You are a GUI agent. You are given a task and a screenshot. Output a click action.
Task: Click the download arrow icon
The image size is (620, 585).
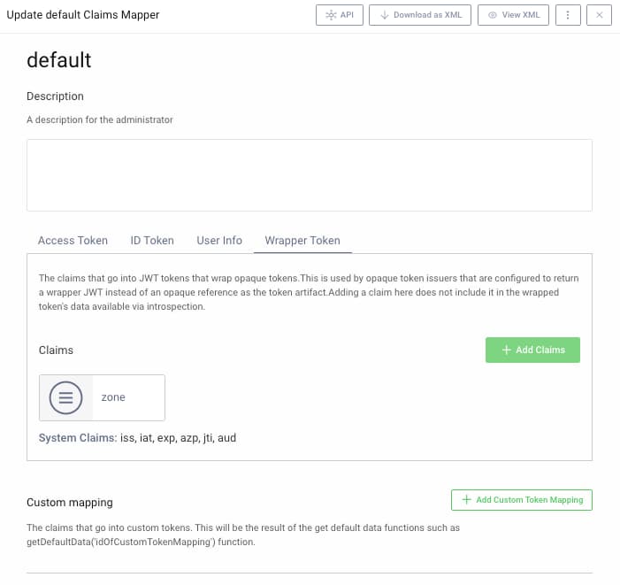(385, 15)
